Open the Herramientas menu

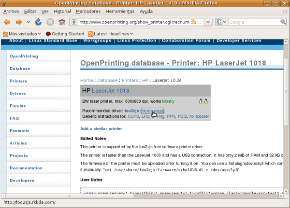tap(121, 11)
